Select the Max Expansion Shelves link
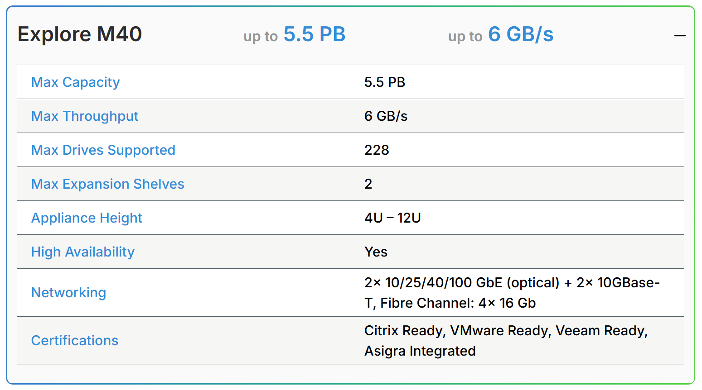The image size is (702, 390). tap(107, 184)
